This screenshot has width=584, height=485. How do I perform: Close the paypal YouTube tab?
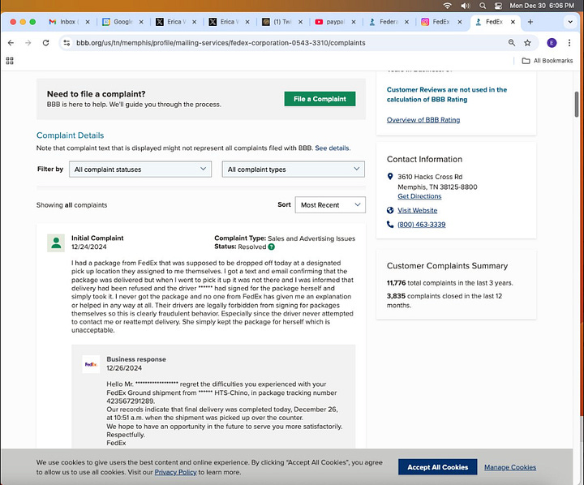pyautogui.click(x=354, y=22)
